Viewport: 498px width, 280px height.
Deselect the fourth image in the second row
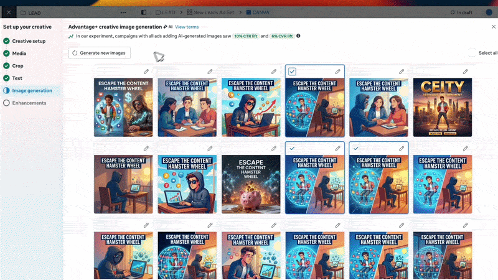click(293, 149)
